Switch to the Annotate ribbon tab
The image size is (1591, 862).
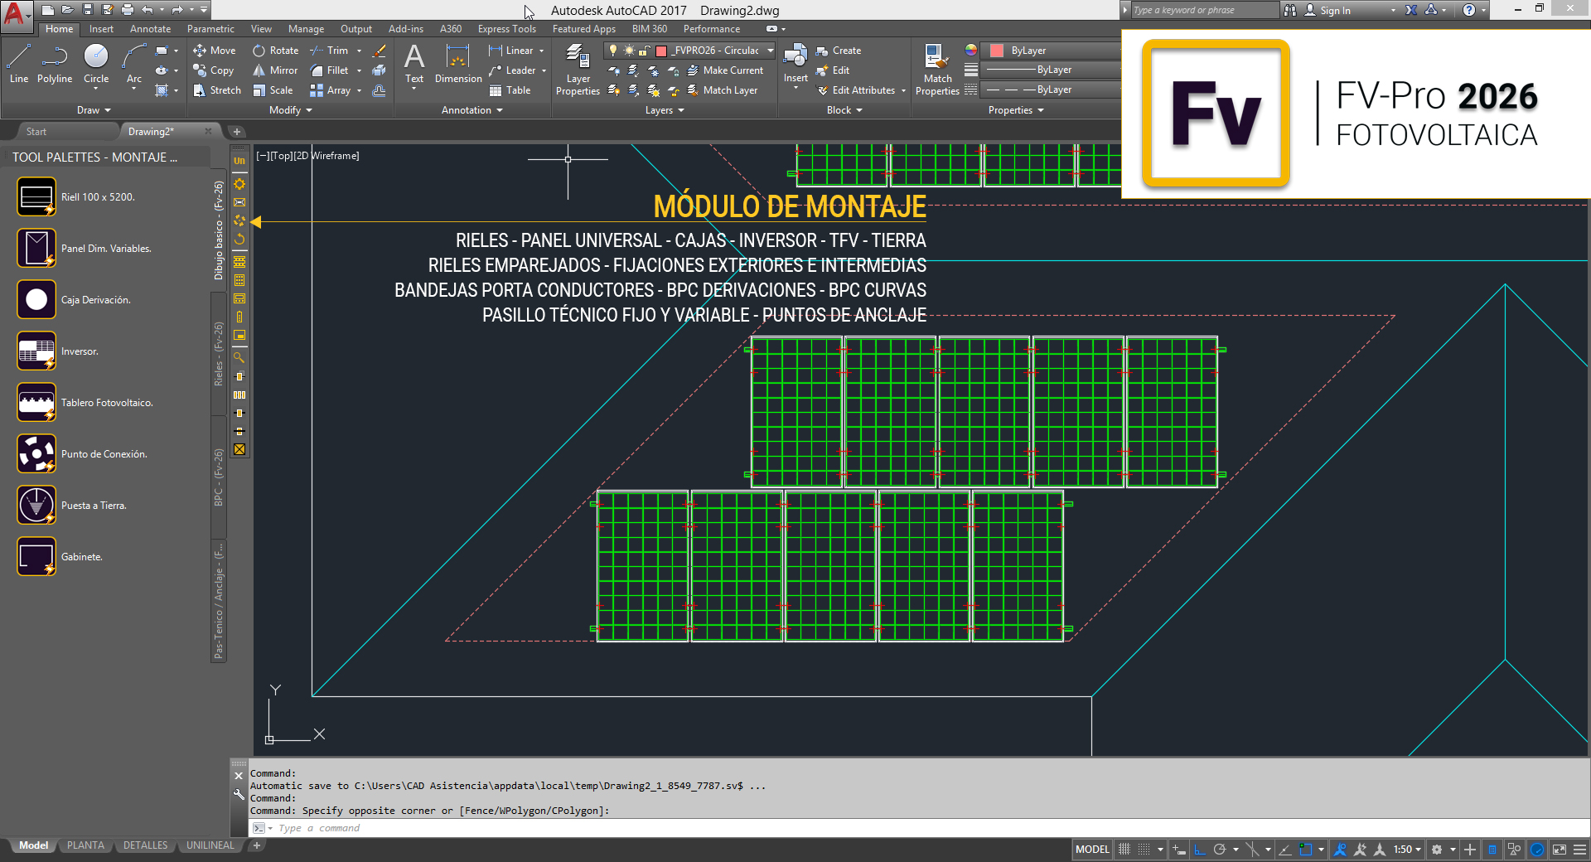click(x=150, y=29)
